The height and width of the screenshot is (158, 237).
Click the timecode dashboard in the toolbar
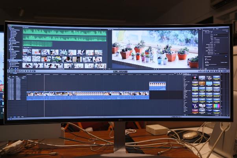[x=120, y=71]
